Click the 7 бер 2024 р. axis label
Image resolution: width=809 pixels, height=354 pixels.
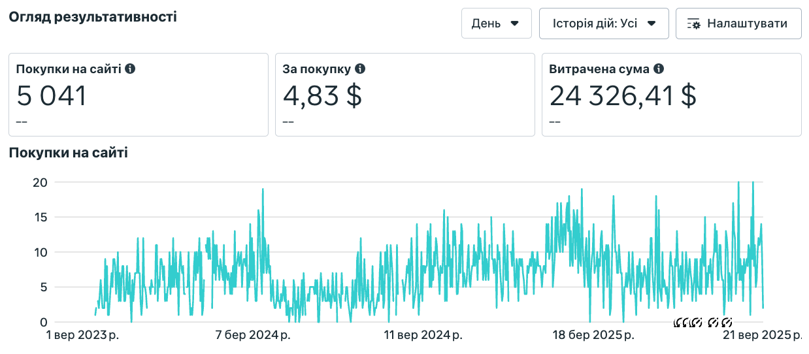[x=253, y=336]
